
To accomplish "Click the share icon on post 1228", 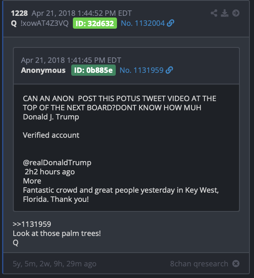I will (214, 13).
